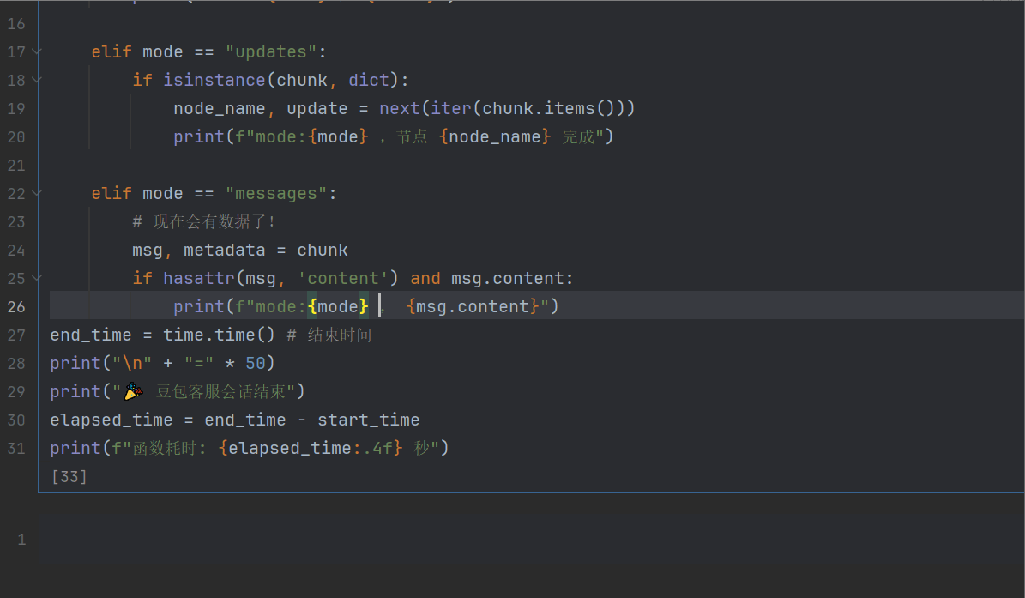Fold the hasattr(msg, 'content') if block
Screen dimensions: 1025x598
37,278
